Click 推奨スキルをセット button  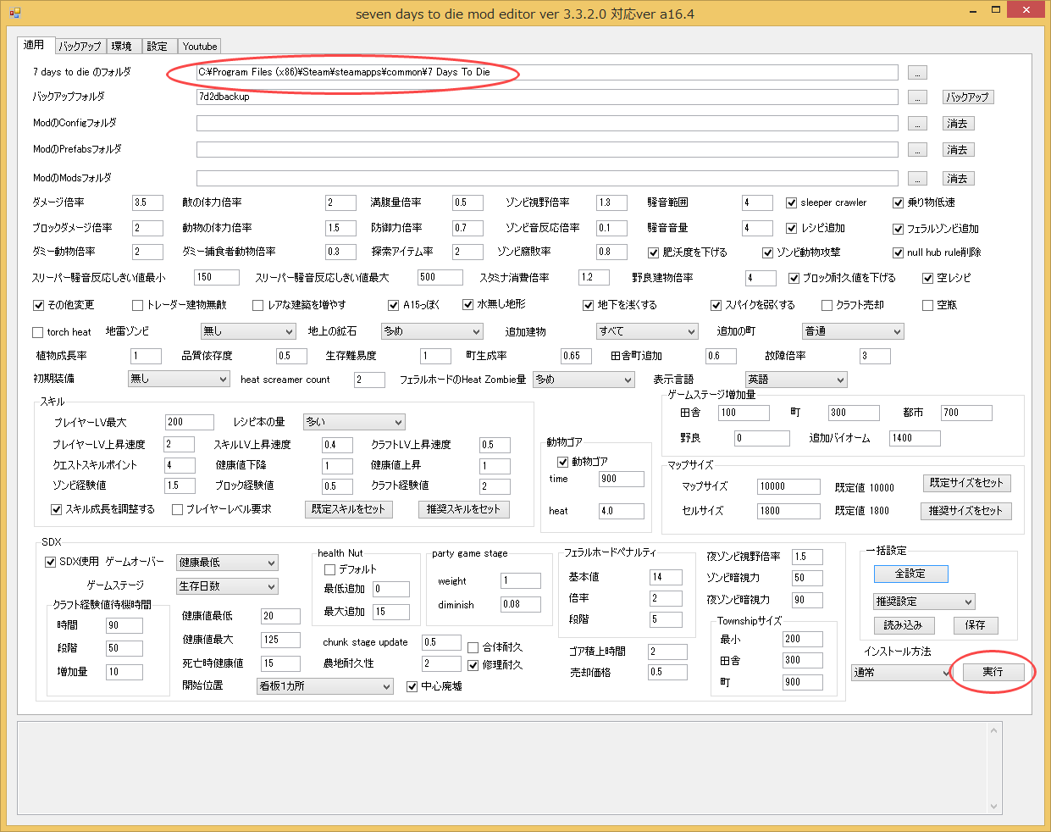click(463, 509)
